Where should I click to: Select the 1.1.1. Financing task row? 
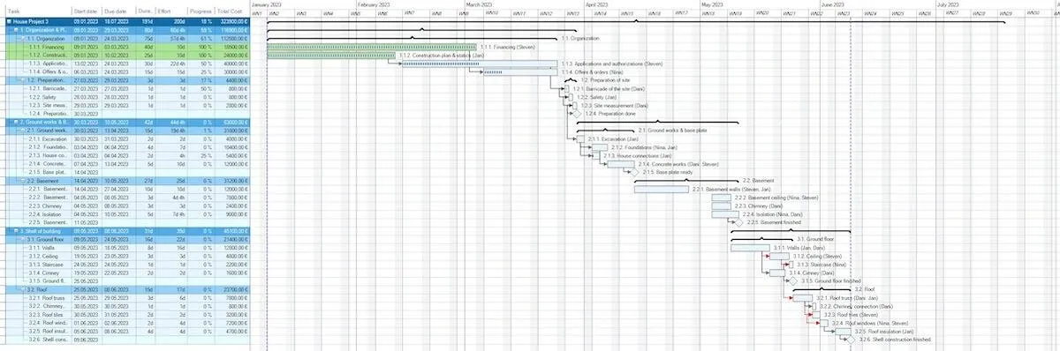point(126,46)
